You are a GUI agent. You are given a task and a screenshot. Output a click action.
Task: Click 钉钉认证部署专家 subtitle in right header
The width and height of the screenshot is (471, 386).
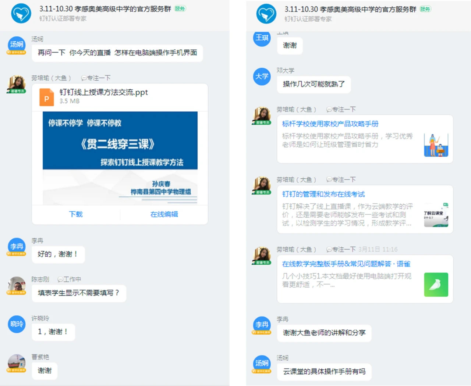click(308, 19)
